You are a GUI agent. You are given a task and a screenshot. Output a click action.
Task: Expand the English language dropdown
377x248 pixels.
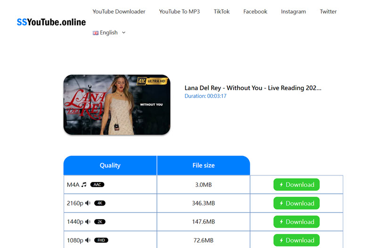pos(109,33)
